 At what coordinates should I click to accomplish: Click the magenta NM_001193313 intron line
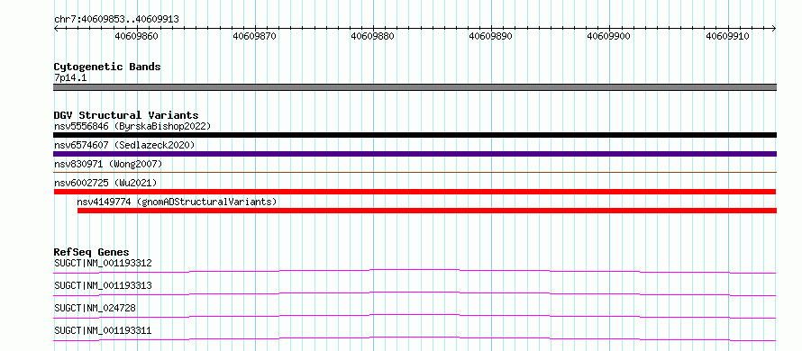[x=415, y=293]
